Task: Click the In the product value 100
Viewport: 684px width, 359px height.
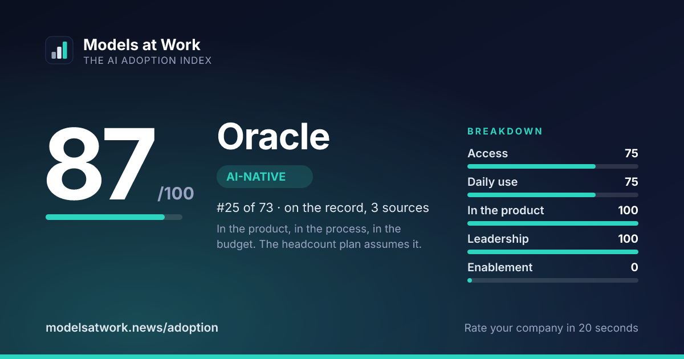Action: coord(628,210)
